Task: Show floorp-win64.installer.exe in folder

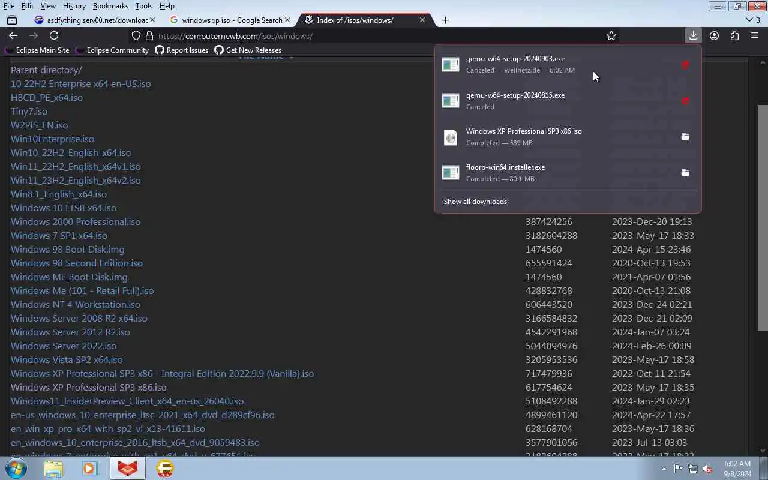Action: 685,173
